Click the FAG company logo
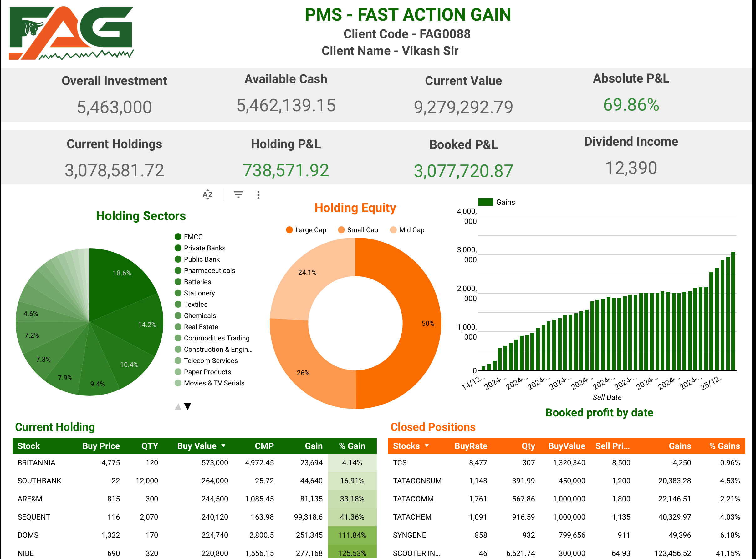Image resolution: width=756 pixels, height=559 pixels. (x=71, y=33)
